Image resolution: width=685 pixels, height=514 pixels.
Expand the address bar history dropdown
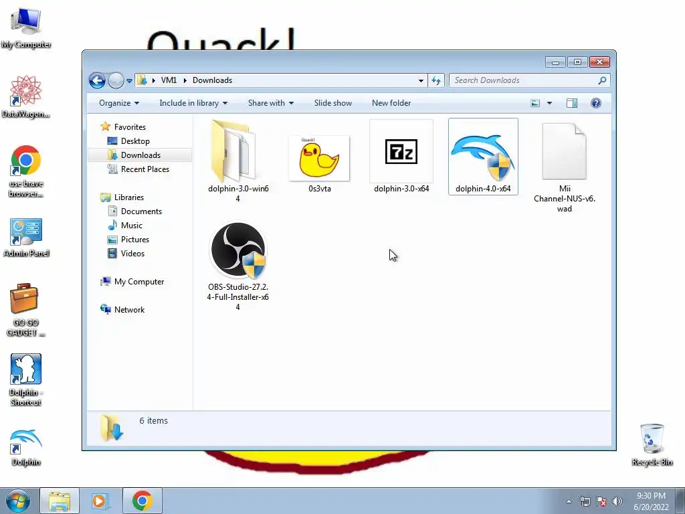coord(421,80)
